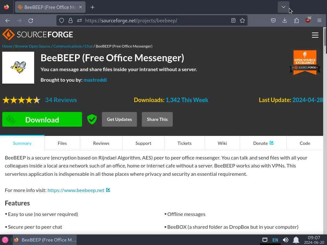The height and width of the screenshot is (245, 327).
Task: Open the Chat breadcrumb link
Action: coord(89,46)
